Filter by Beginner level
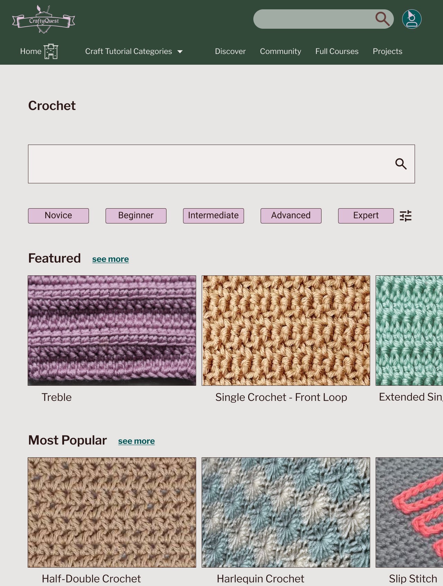443x586 pixels. click(x=136, y=216)
